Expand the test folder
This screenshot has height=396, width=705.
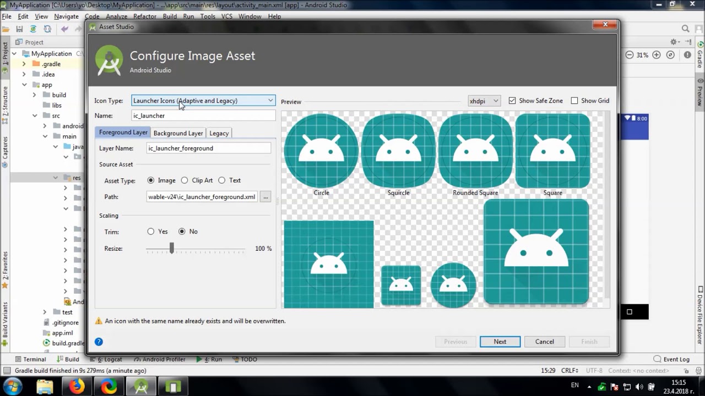45,312
